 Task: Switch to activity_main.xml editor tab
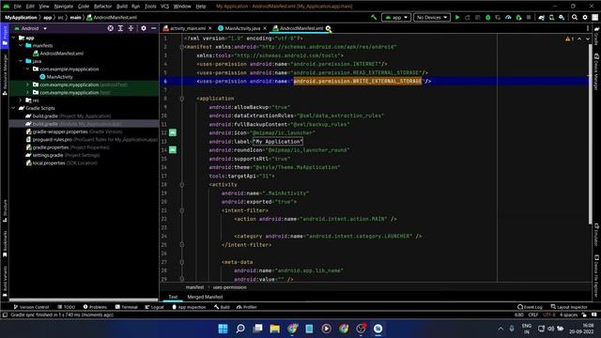188,28
